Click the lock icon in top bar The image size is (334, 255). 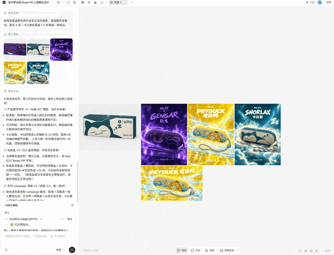pos(95,2)
